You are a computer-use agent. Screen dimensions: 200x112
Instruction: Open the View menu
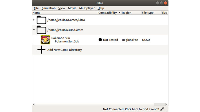pos(62,8)
